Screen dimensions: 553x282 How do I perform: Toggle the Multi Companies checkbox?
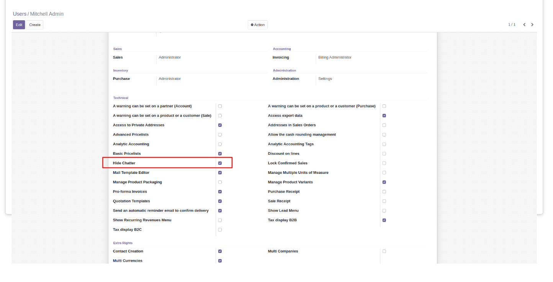tap(384, 251)
